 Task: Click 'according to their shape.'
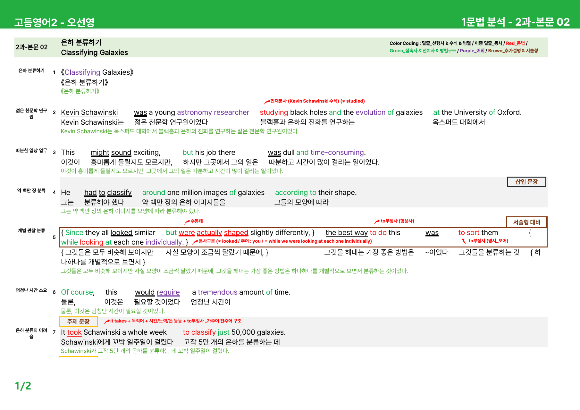pyautogui.click(x=316, y=192)
